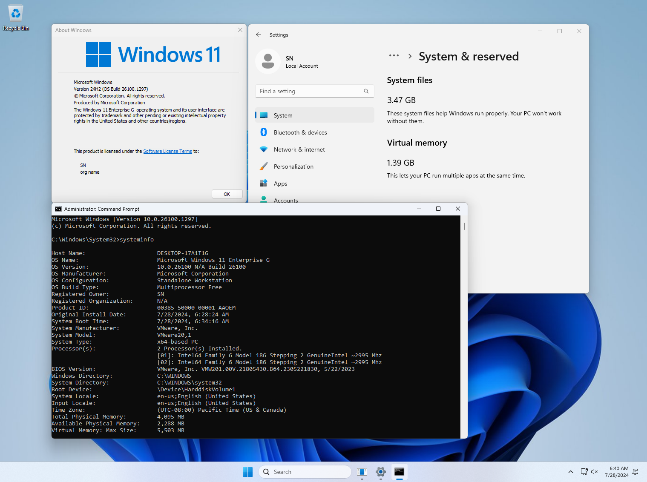Click the network tray icon

point(584,472)
